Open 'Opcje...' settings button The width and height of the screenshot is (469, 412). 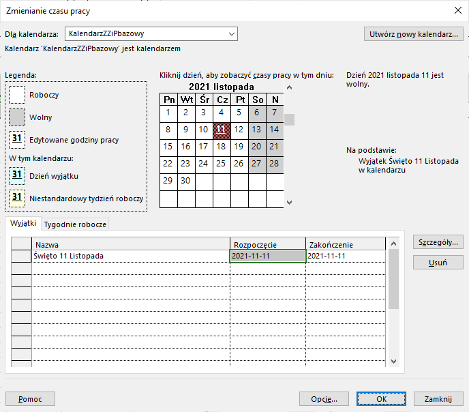[324, 399]
